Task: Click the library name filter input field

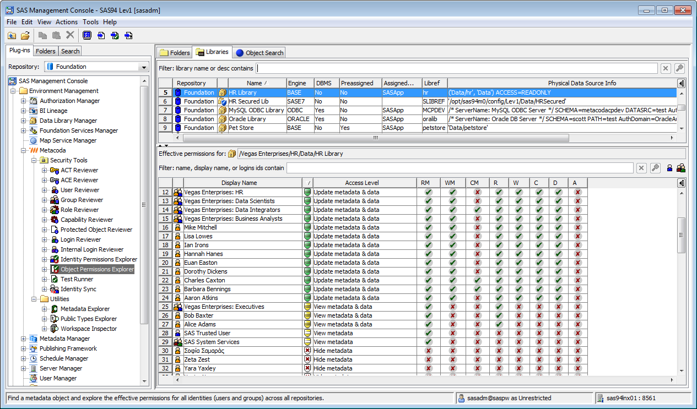Action: pyautogui.click(x=457, y=68)
